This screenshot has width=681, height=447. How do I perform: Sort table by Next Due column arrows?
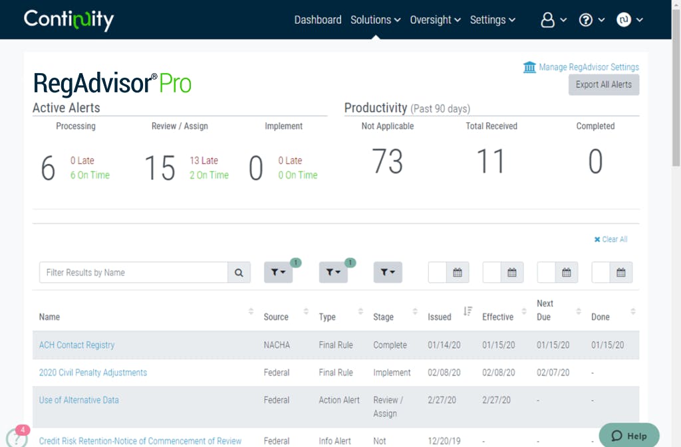(x=579, y=312)
